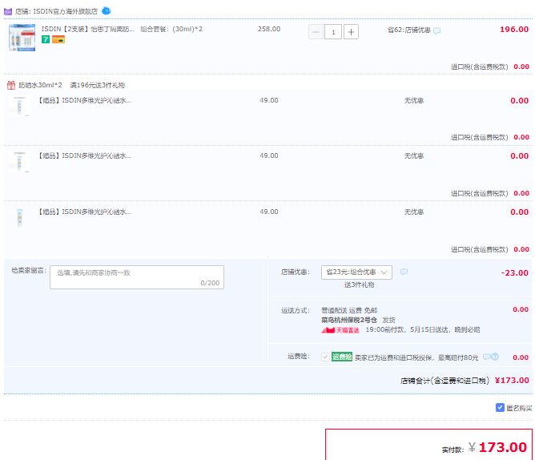Toggle the 运费险 checkbox

pos(325,357)
